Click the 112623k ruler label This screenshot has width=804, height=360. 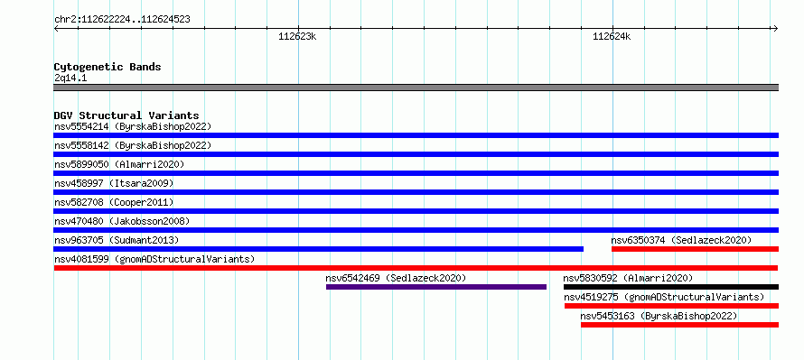[x=297, y=36]
